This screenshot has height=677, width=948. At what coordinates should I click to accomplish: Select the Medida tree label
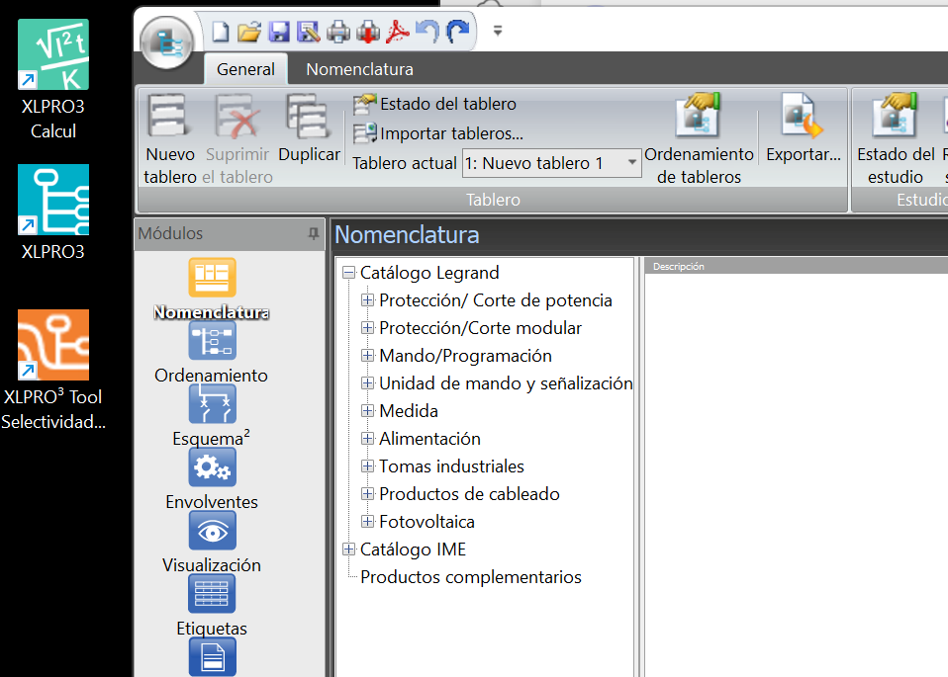[x=408, y=411]
